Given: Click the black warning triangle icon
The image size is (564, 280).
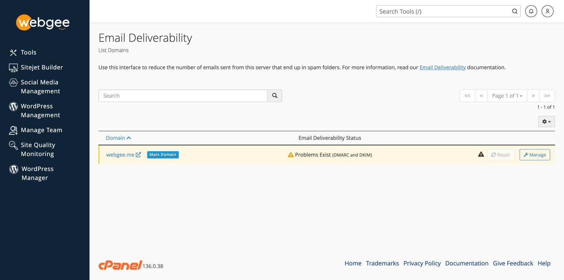Looking at the screenshot, I should 481,154.
